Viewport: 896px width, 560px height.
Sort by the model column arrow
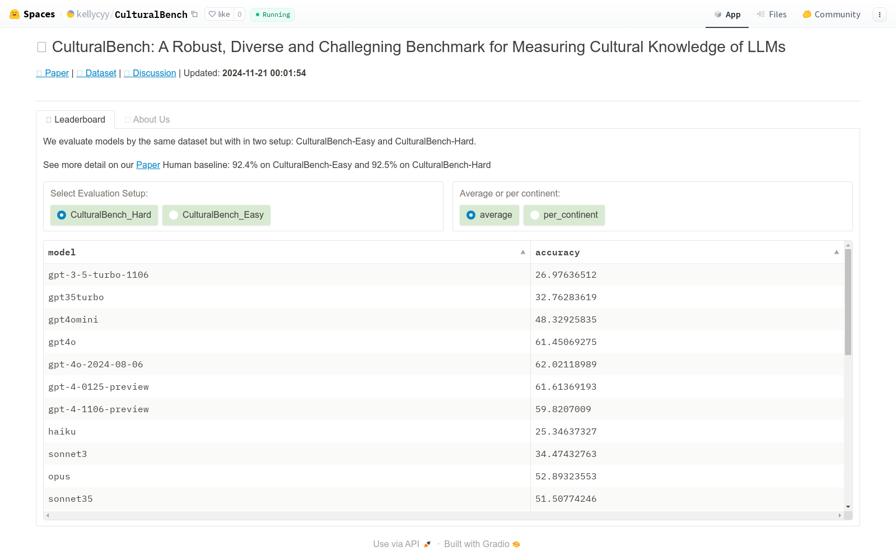(x=523, y=252)
